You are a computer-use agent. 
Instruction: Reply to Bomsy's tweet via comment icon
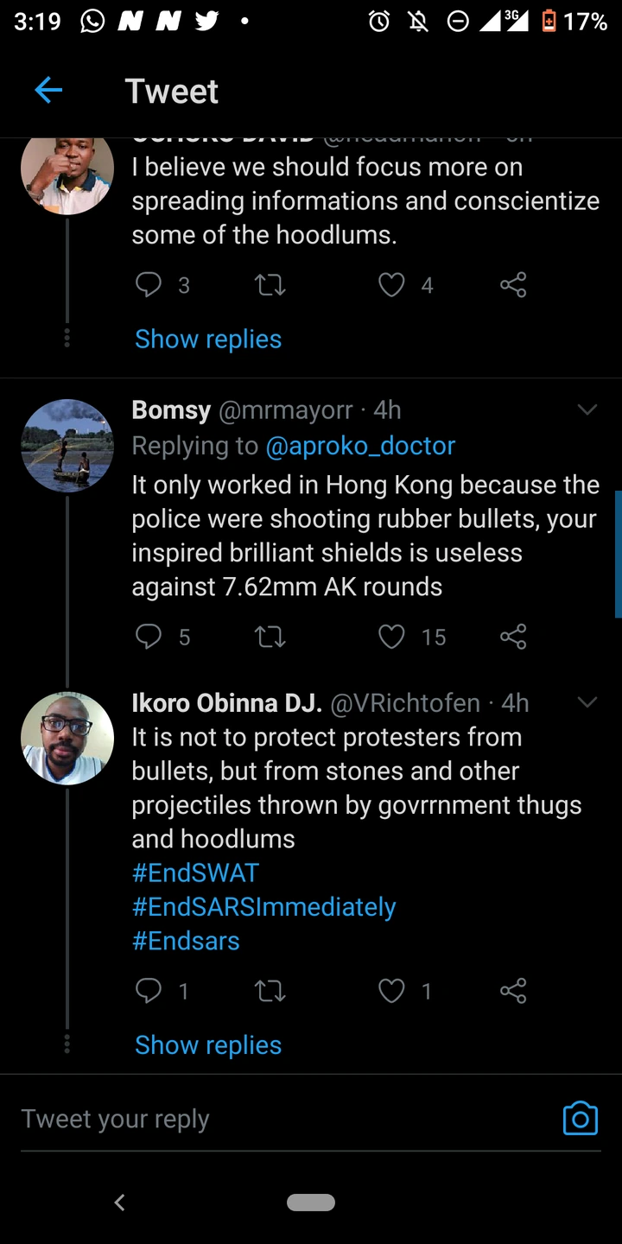(149, 637)
